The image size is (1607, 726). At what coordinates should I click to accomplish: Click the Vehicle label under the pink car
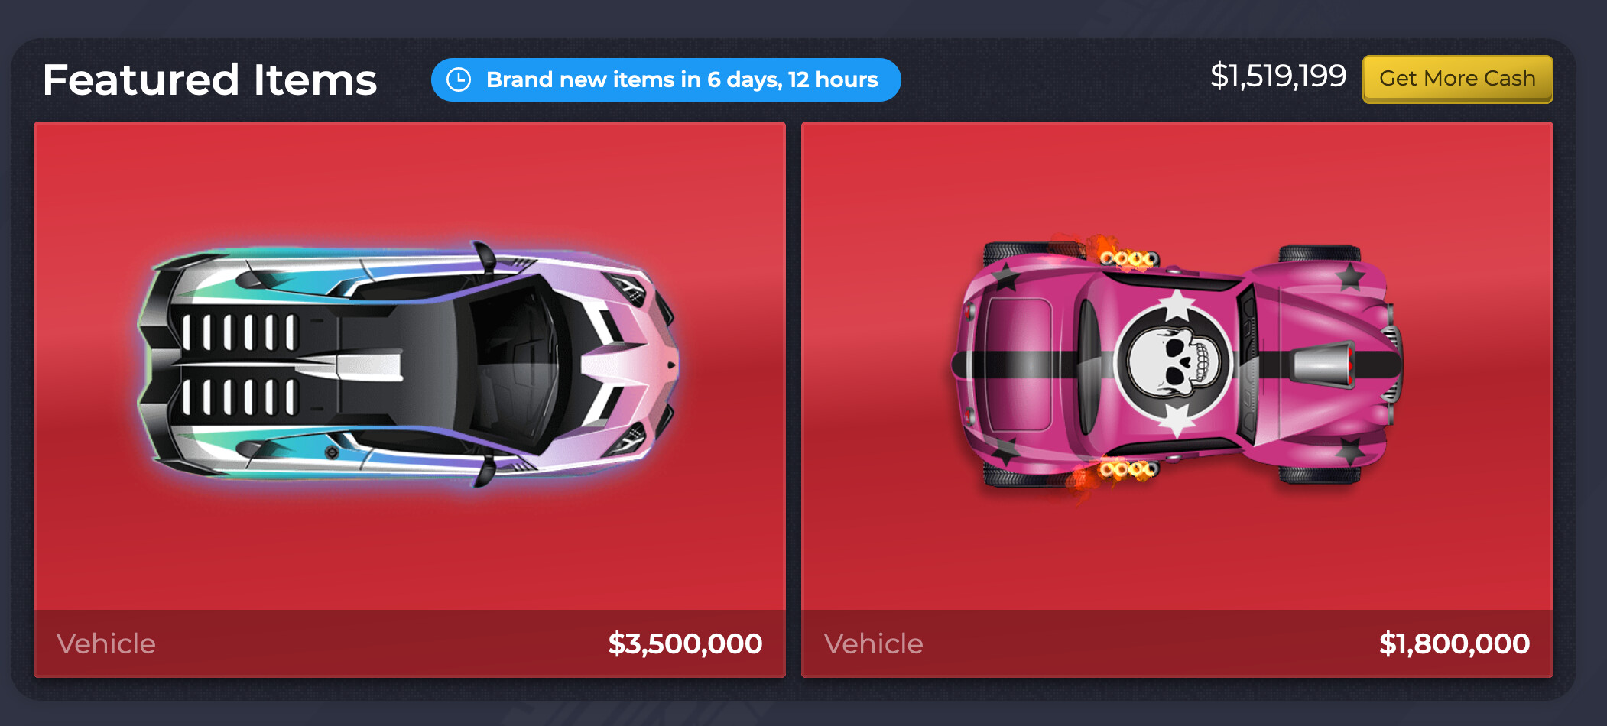click(x=874, y=643)
